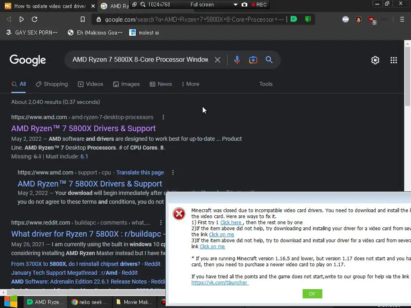Open the indented AMD Drivers & Support result
This screenshot has width=411, height=308.
[90, 184]
